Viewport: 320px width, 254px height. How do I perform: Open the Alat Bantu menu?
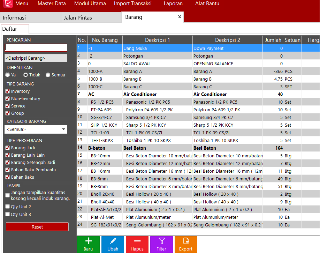coord(207,3)
